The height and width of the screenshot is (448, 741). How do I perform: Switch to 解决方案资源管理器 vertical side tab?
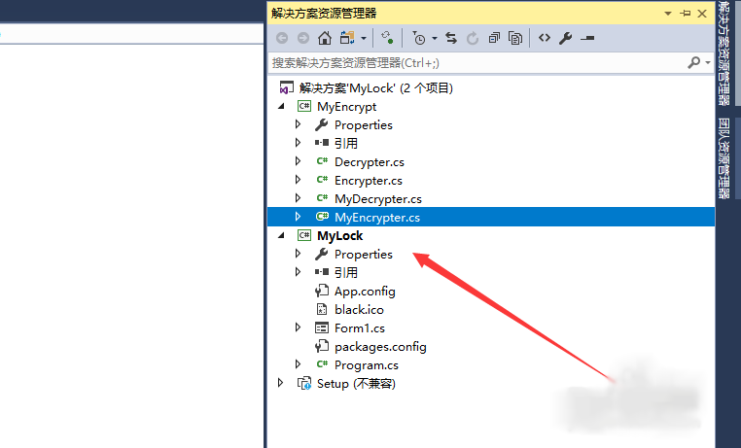tap(724, 52)
